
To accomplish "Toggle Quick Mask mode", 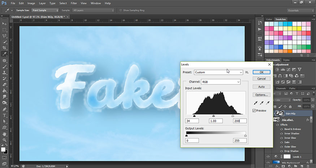I will coord(4,158).
